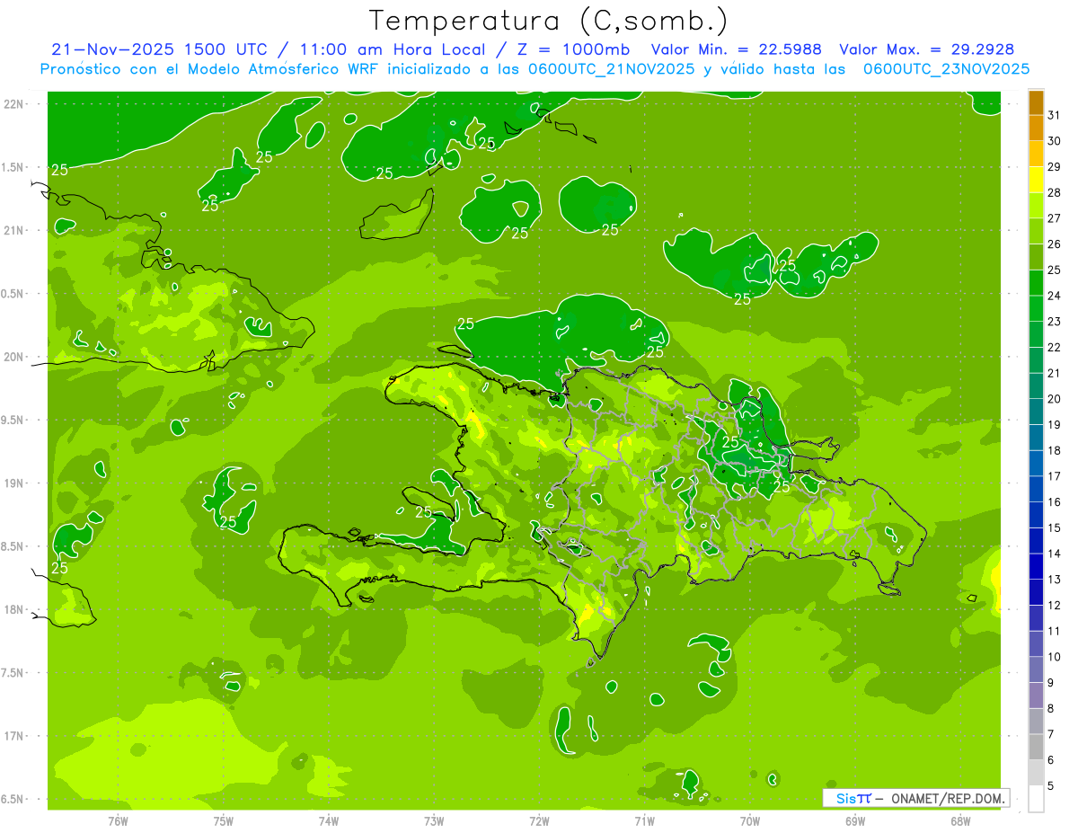Click the colorbar value '12'
The height and width of the screenshot is (833, 1078).
(x=1055, y=605)
